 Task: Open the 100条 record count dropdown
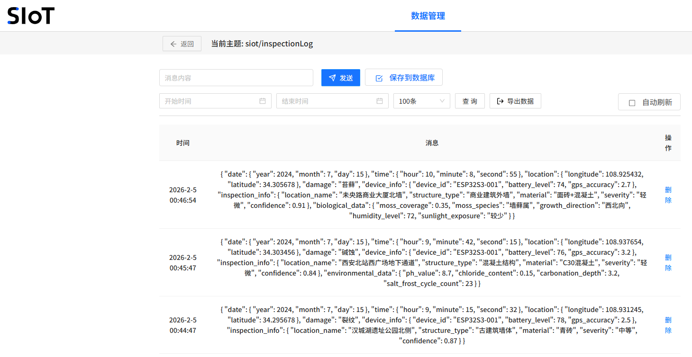421,100
